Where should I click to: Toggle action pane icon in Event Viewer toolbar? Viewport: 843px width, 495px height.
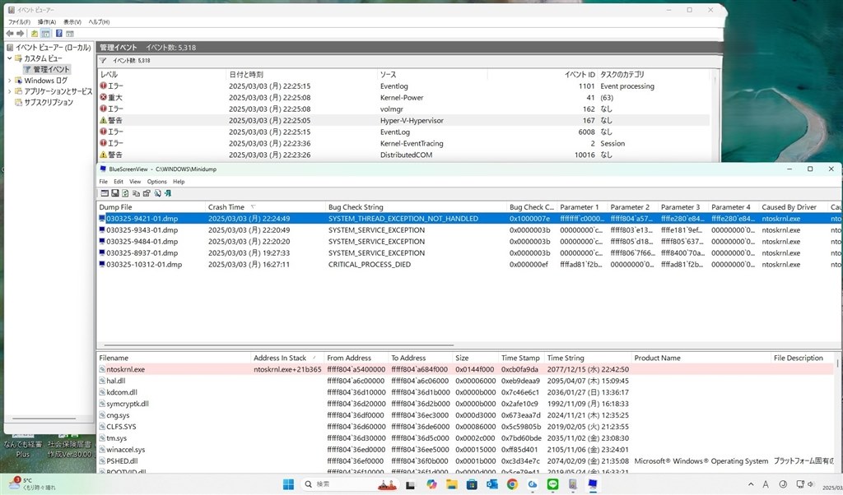pyautogui.click(x=70, y=33)
